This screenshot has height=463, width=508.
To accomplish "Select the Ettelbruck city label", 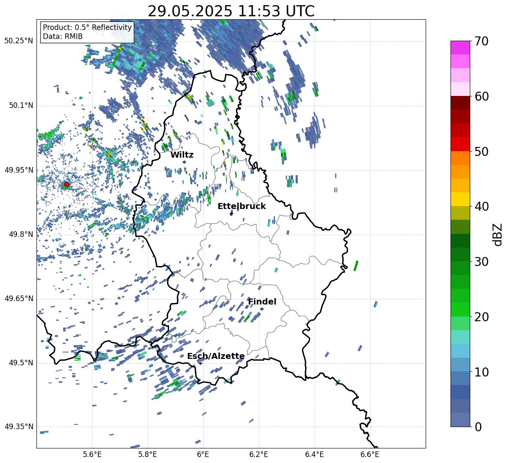I will click(x=242, y=206).
